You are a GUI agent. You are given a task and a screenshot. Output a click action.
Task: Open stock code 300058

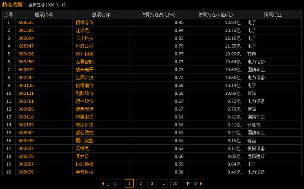point(26,109)
